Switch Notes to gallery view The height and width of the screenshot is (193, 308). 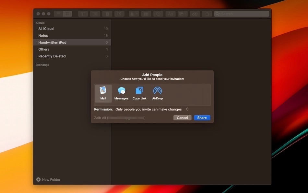67,14
